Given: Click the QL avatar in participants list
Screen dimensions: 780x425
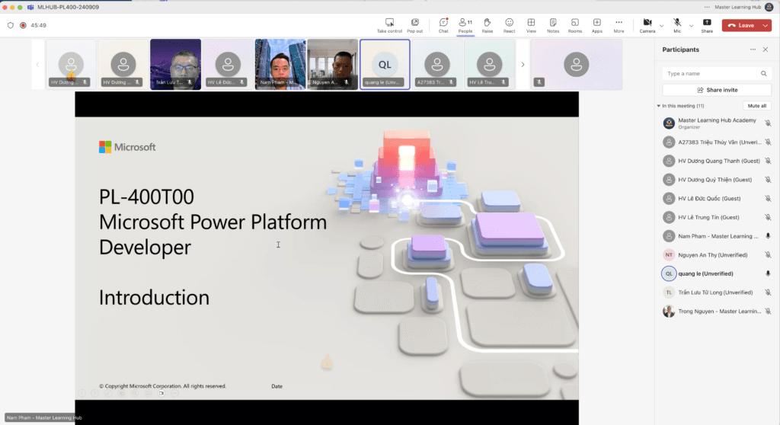Looking at the screenshot, I should [x=669, y=273].
